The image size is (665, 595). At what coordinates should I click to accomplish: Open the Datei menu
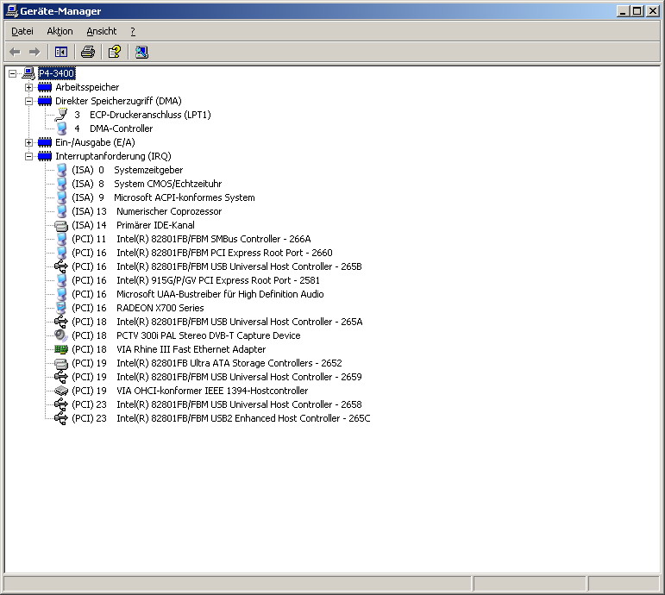click(22, 31)
